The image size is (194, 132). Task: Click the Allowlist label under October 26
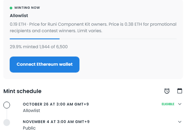click(32, 111)
